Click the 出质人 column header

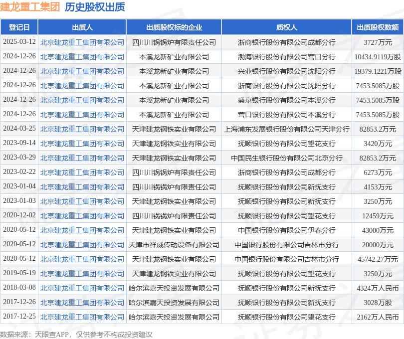coord(82,27)
